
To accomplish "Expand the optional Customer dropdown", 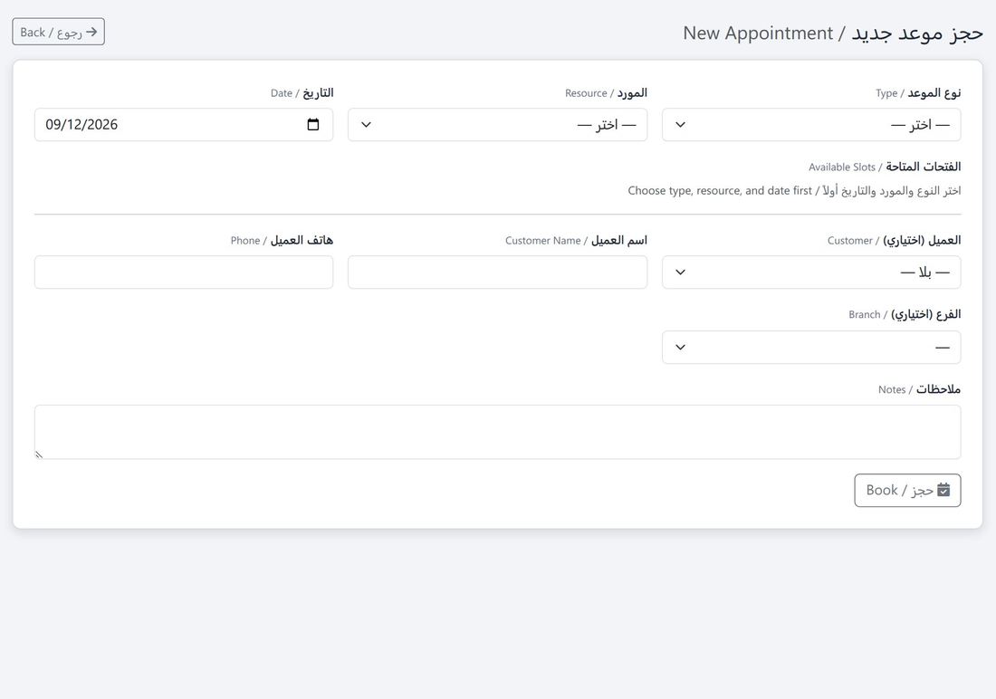I will 811,272.
